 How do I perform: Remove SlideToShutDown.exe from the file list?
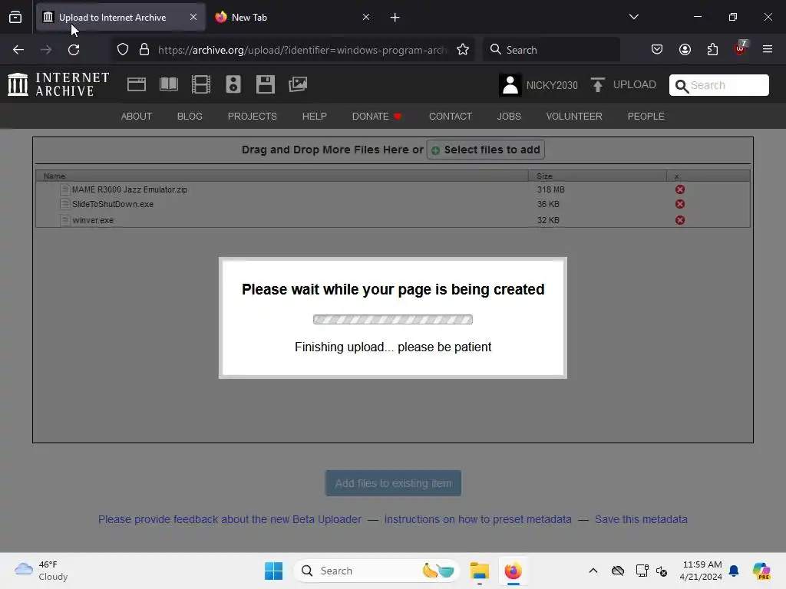(x=680, y=204)
